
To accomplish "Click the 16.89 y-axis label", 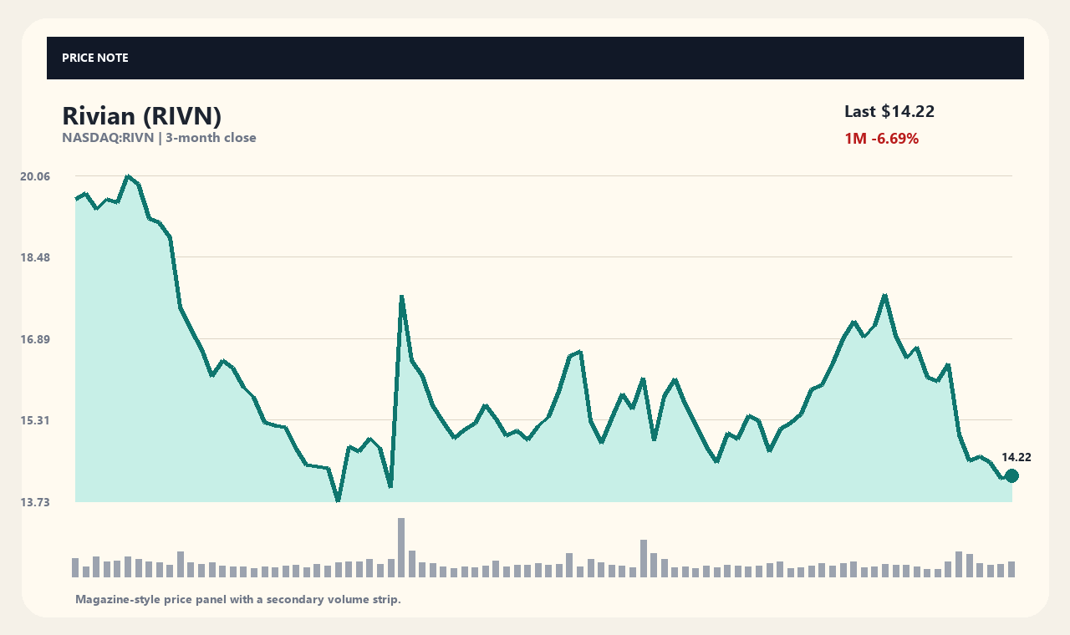I will tap(35, 339).
